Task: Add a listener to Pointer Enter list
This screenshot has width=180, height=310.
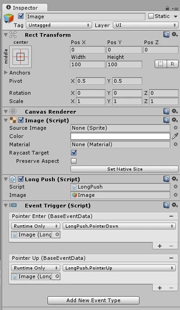Action: [160, 246]
